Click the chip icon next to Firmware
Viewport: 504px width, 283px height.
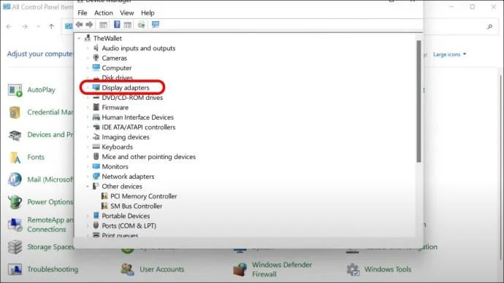pyautogui.click(x=96, y=107)
